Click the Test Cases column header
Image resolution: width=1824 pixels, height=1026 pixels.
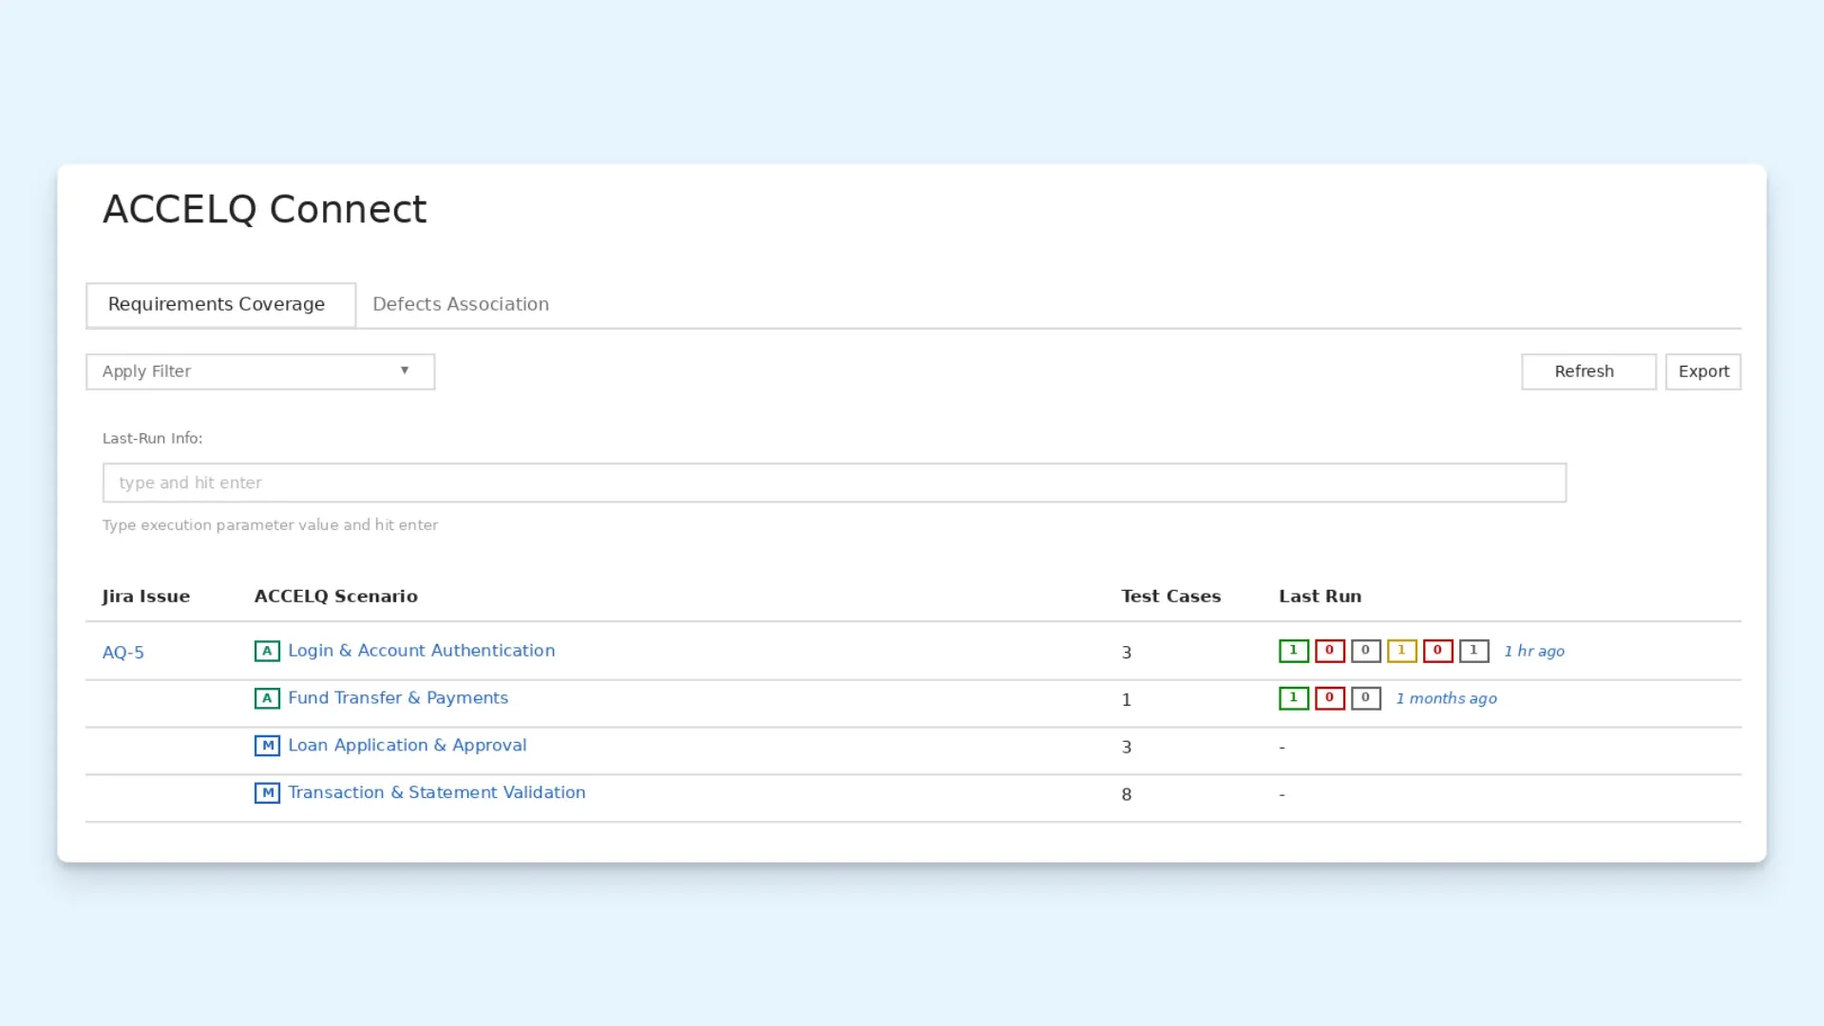[1170, 597]
